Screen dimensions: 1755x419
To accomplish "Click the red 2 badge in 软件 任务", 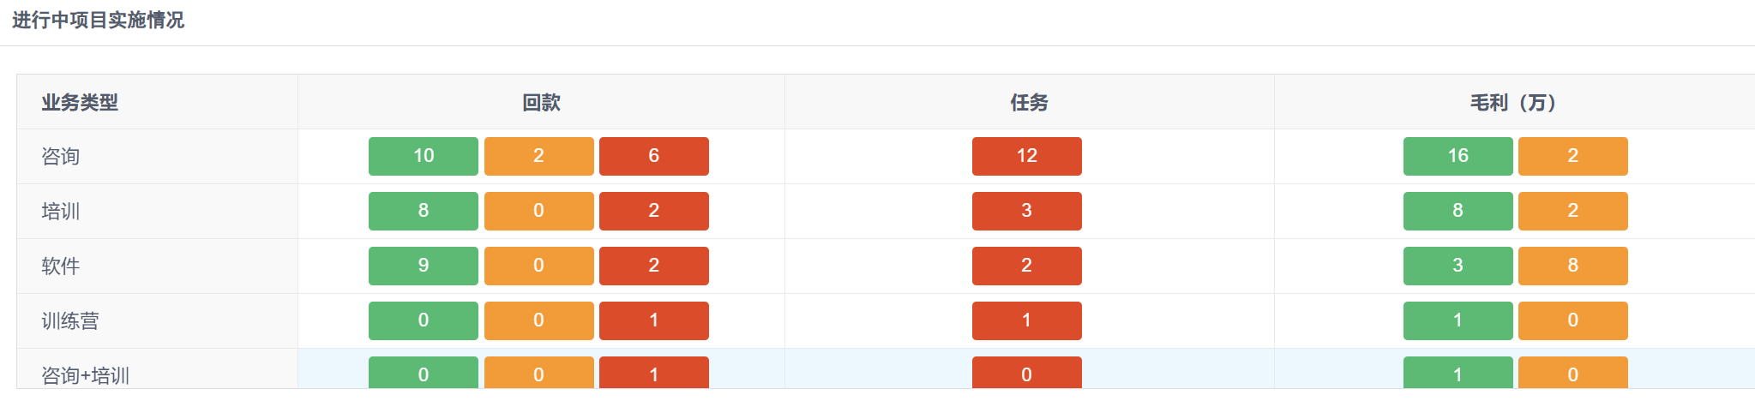I will 1027,266.
